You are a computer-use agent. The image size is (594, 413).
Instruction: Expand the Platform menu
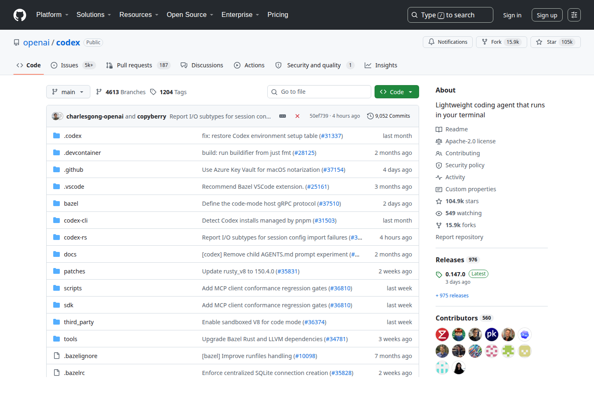coord(52,15)
